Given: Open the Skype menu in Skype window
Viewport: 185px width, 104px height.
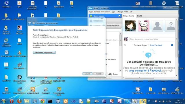Looking at the screenshot, I should coord(90,12).
